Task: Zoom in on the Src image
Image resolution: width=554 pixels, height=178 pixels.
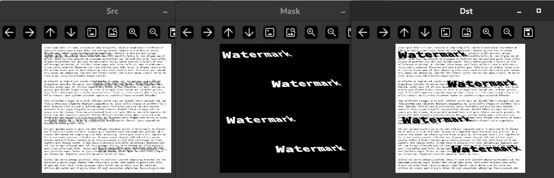Action: (x=132, y=32)
